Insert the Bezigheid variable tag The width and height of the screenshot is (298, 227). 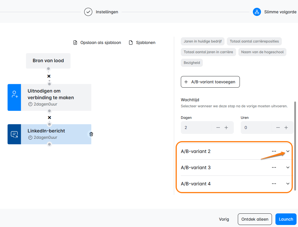(x=192, y=63)
